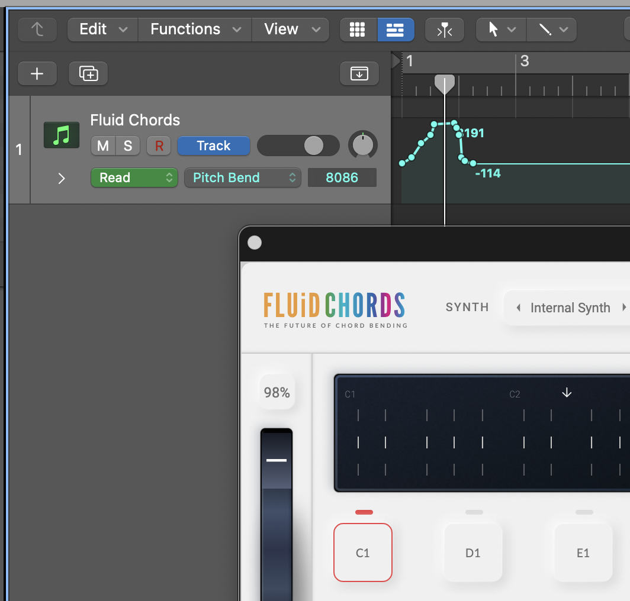The image size is (630, 601).
Task: Click the cycle locator triangle in ruler
Action: [x=396, y=61]
